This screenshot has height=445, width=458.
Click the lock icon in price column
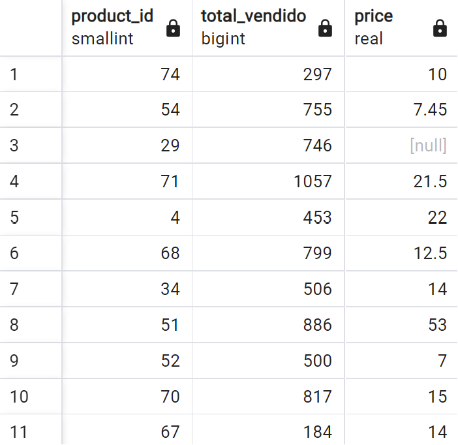tap(440, 28)
